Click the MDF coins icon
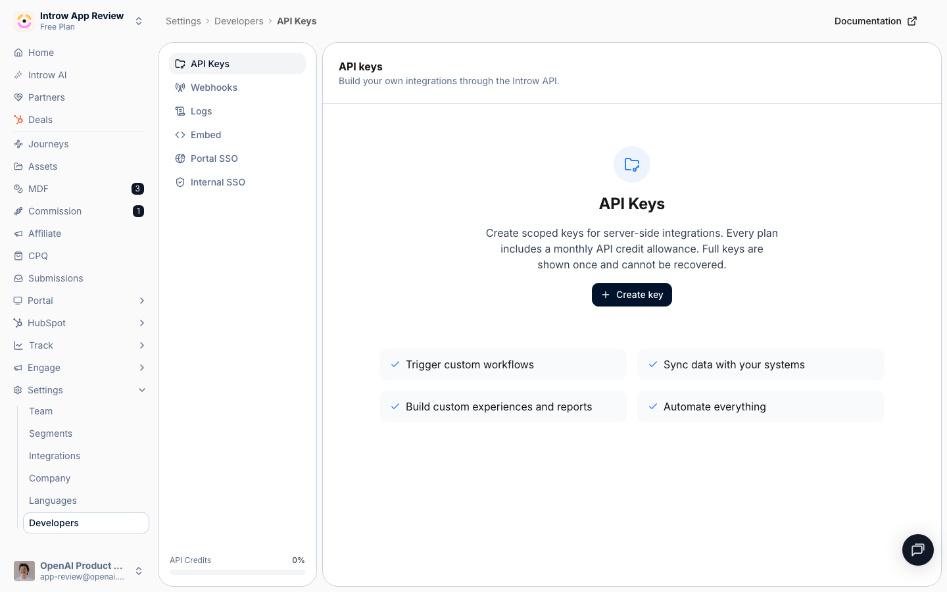 pyautogui.click(x=18, y=189)
